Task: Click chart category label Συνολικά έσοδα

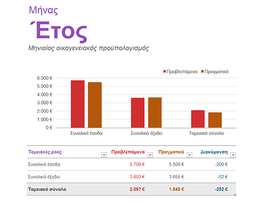Action: pos(86,133)
